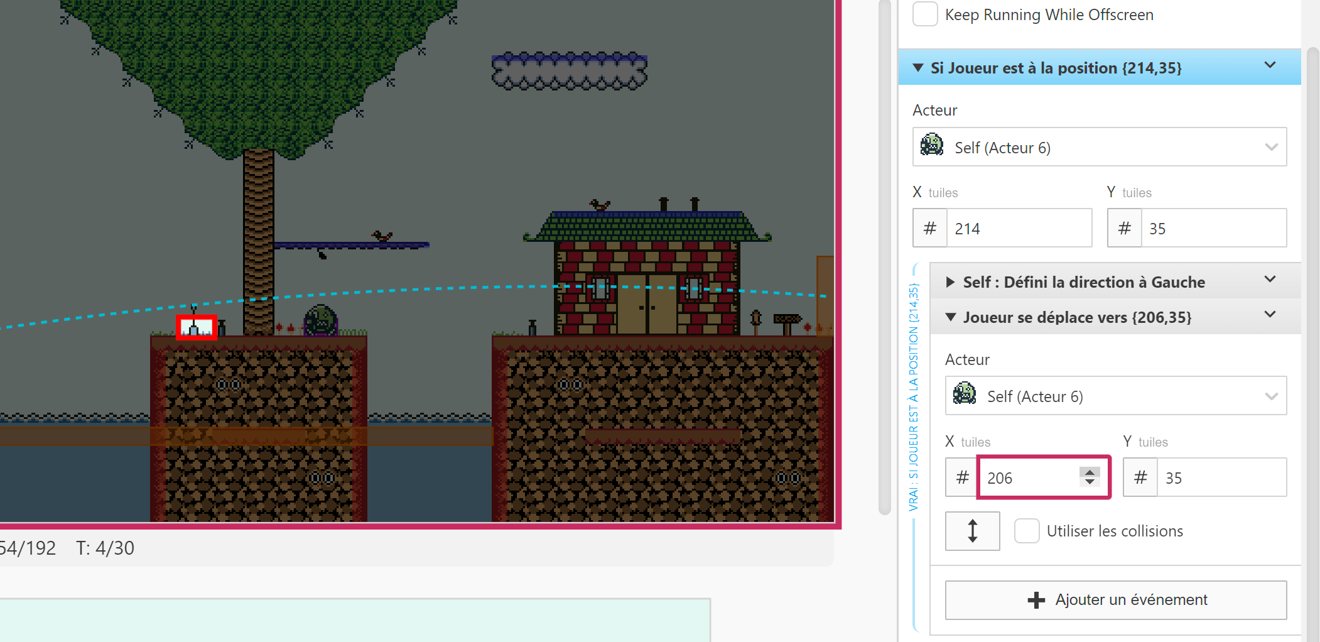This screenshot has height=642, width=1320.
Task: Toggle the Utiliser les collisions checkbox
Action: (x=1027, y=531)
